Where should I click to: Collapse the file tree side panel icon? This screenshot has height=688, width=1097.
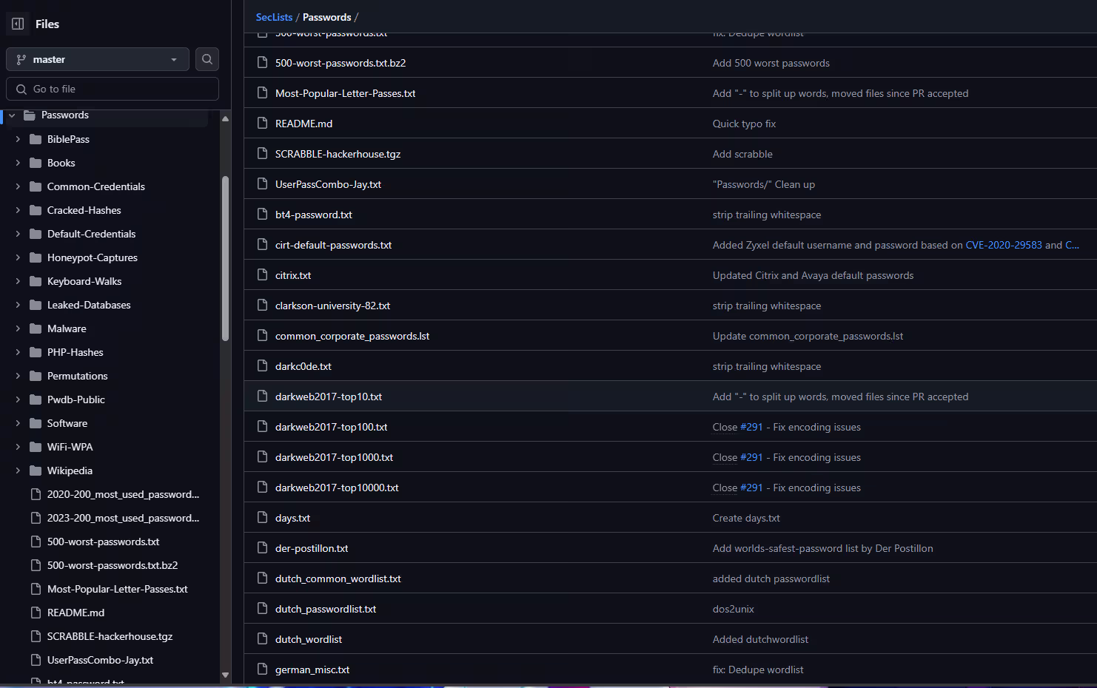[x=18, y=24]
